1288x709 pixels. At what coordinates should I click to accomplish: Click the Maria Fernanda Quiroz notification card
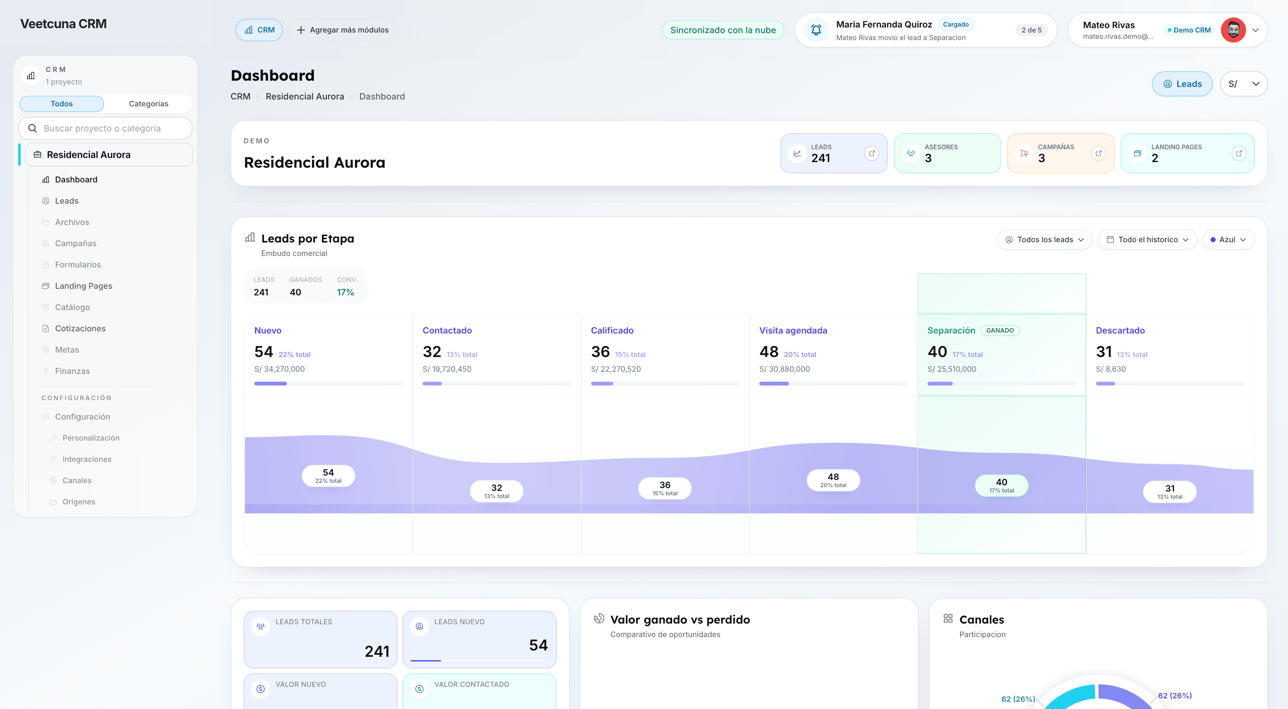pyautogui.click(x=925, y=30)
